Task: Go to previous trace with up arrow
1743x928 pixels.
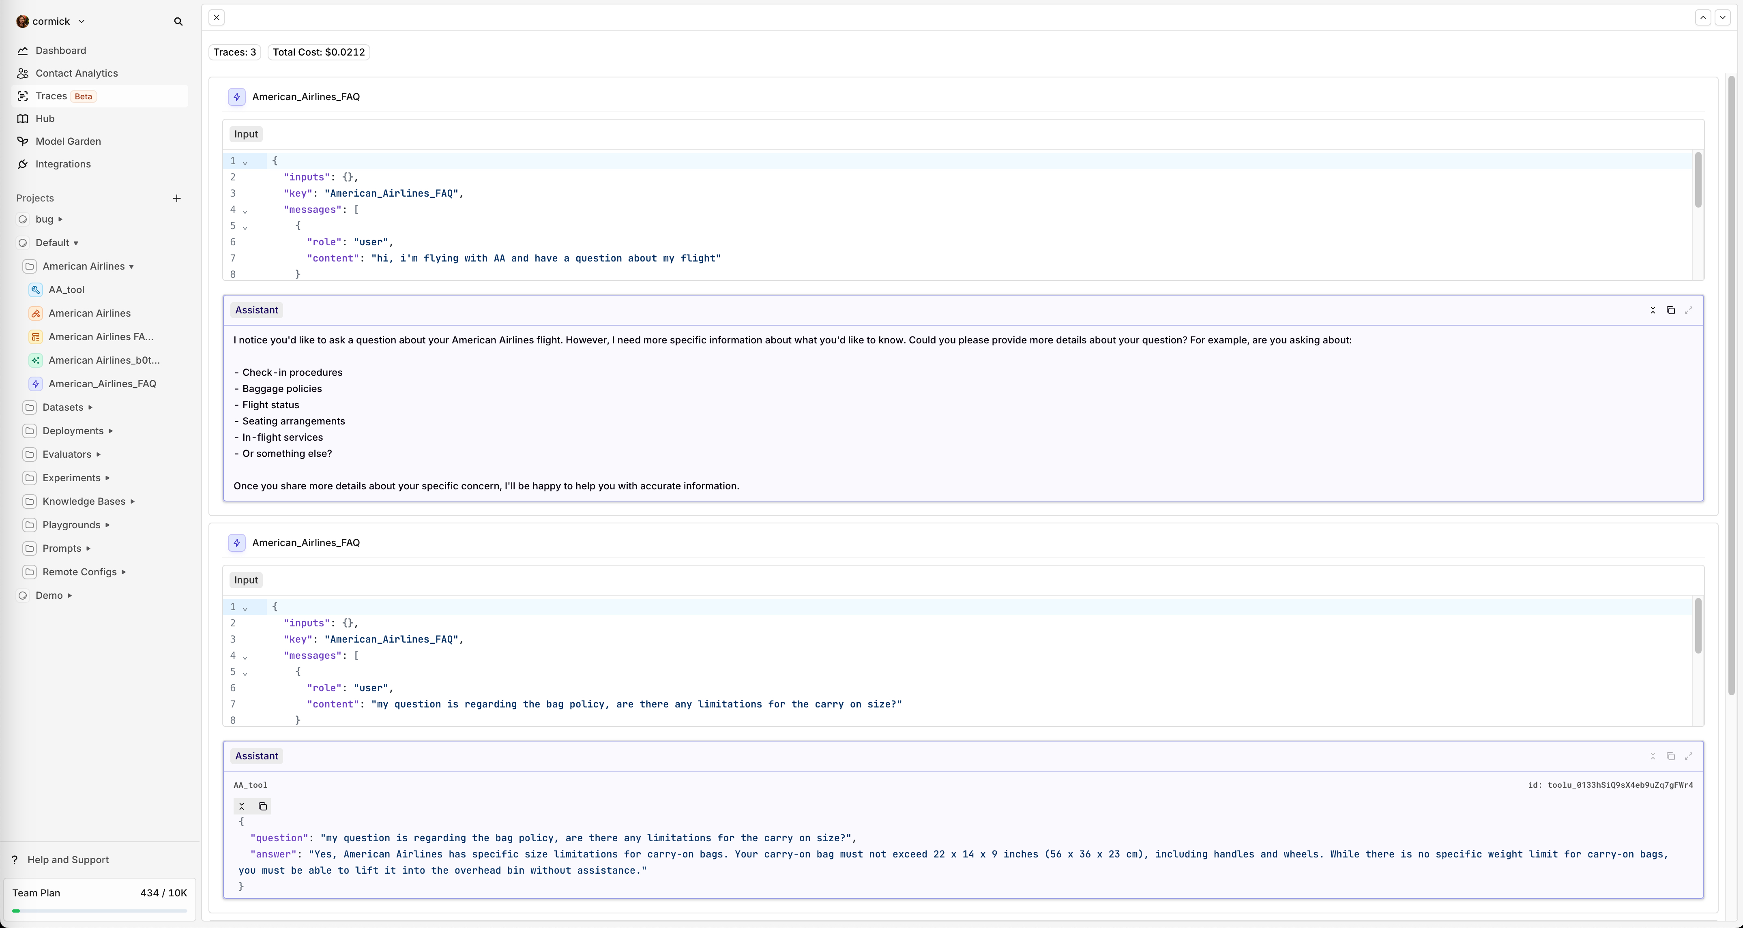Action: (1703, 17)
